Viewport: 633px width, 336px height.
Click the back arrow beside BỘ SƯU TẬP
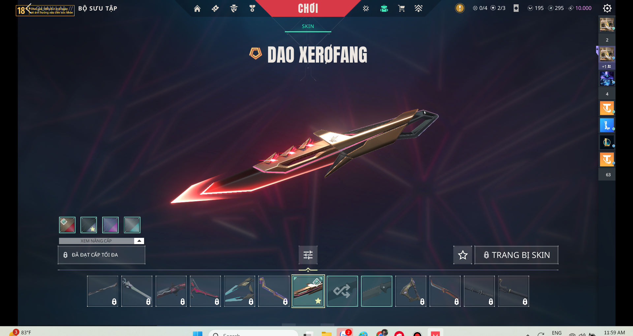28,8
